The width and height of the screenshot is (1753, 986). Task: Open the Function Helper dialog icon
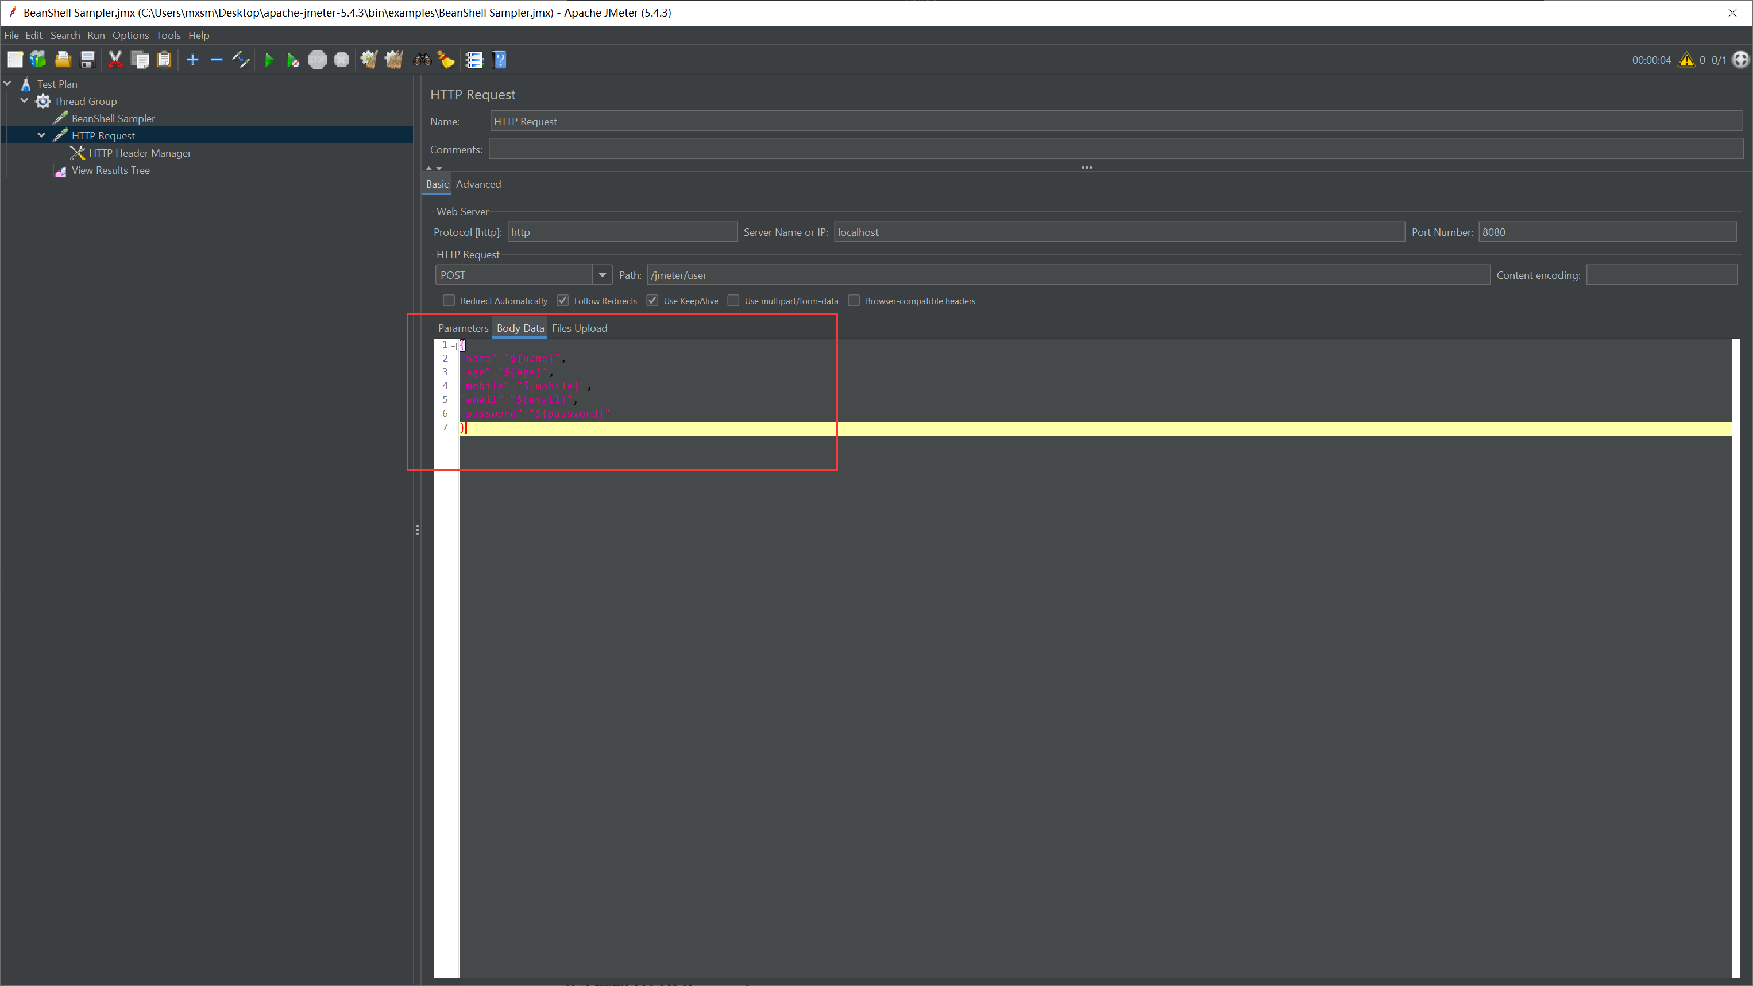pyautogui.click(x=474, y=60)
